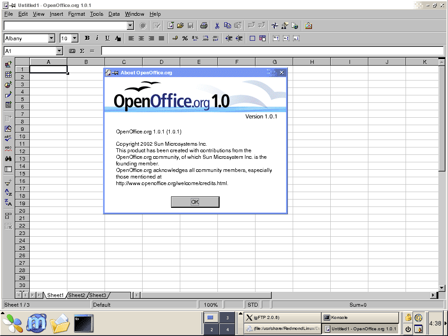Click OK in the About dialog
This screenshot has width=448, height=336.
pos(195,202)
